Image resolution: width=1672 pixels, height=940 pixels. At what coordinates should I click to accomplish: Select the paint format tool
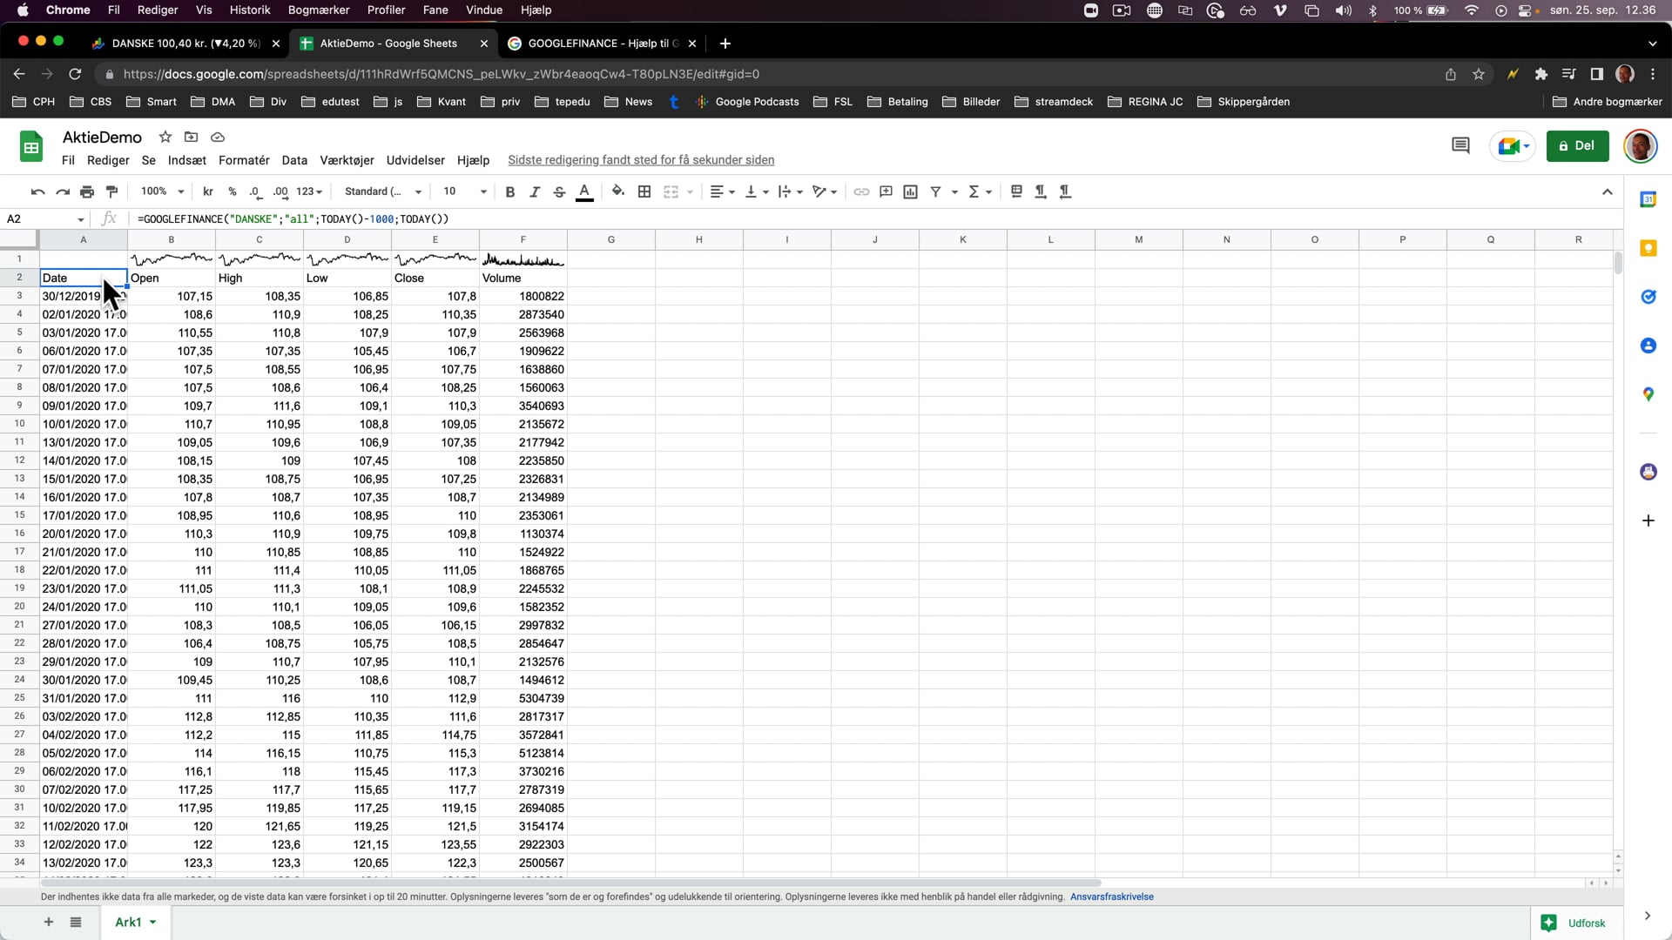tap(111, 191)
